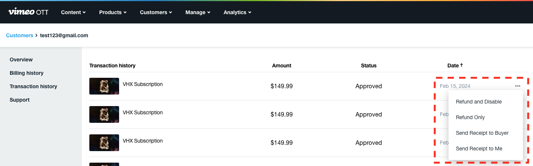Click the Vimeo OTT logo
Viewport: 533px width, 166px height.
28,12
